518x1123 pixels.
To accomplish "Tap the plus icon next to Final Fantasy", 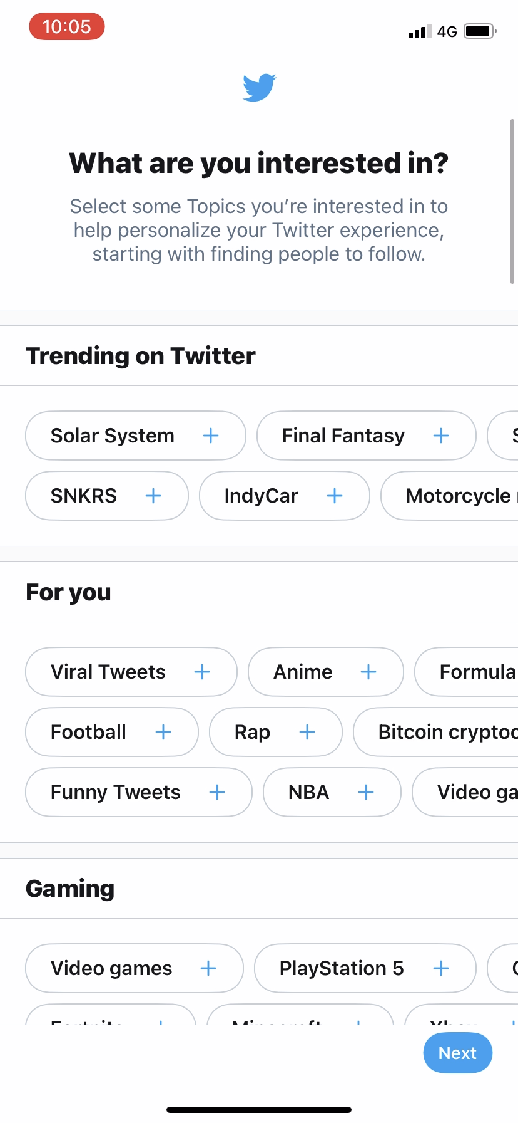I will [x=440, y=435].
